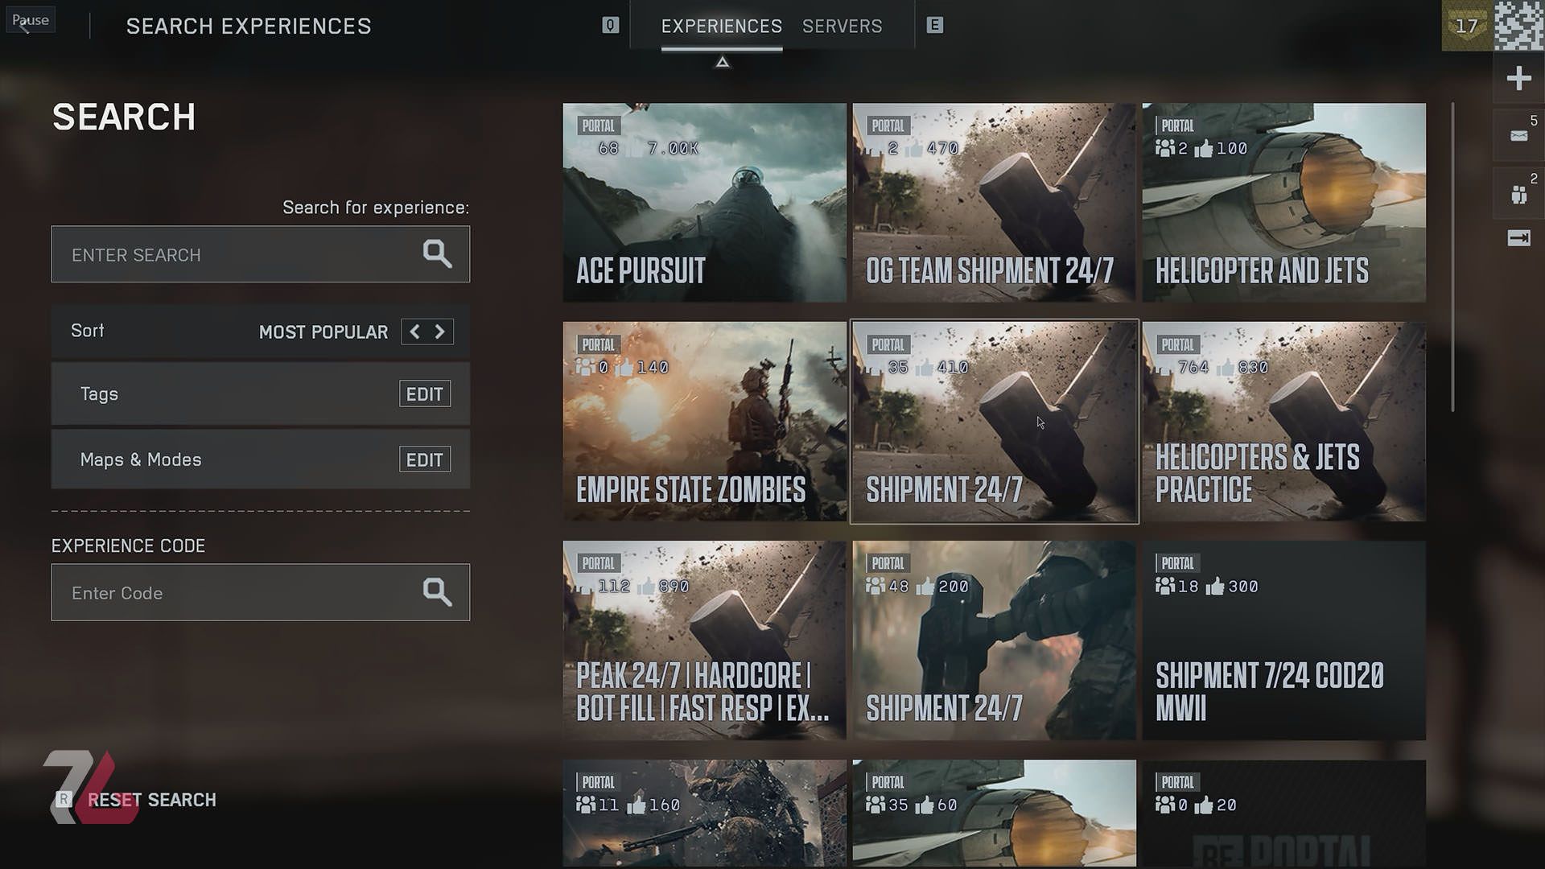This screenshot has width=1545, height=869.
Task: Click the exit arrow icon in sidebar
Action: click(x=1518, y=238)
